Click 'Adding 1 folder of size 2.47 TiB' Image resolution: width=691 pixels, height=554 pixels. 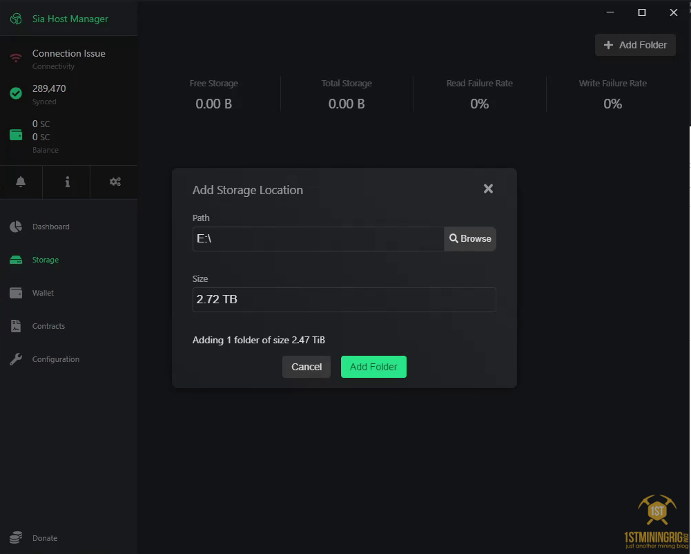point(259,340)
